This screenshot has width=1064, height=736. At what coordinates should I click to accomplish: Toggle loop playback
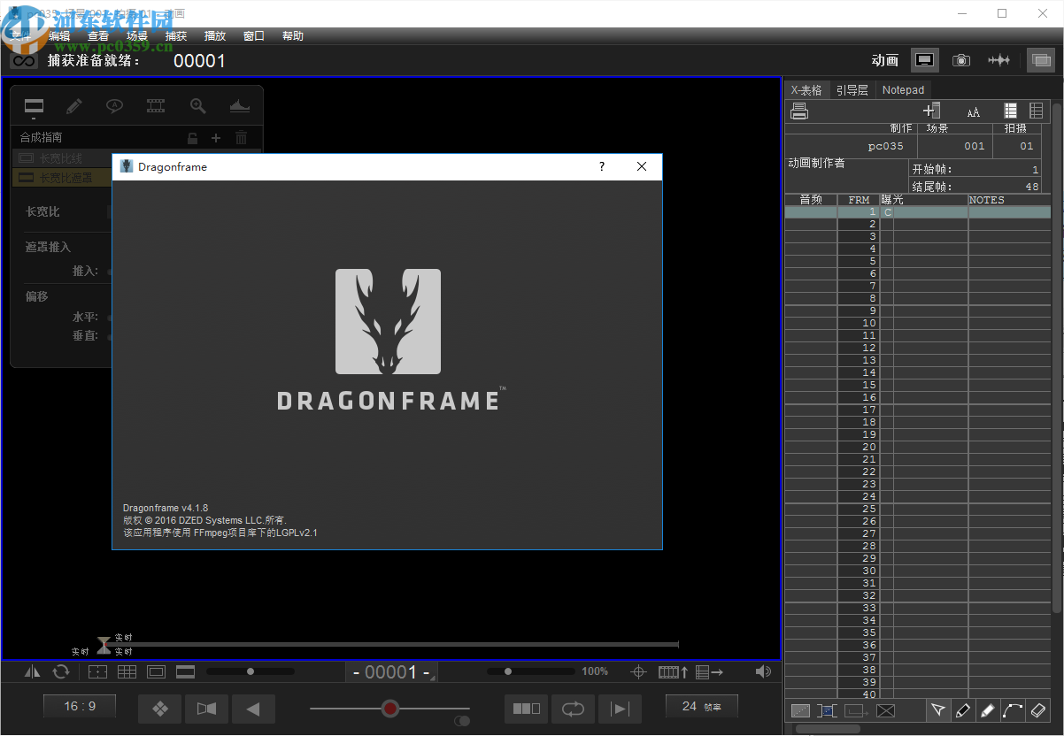[x=573, y=709]
